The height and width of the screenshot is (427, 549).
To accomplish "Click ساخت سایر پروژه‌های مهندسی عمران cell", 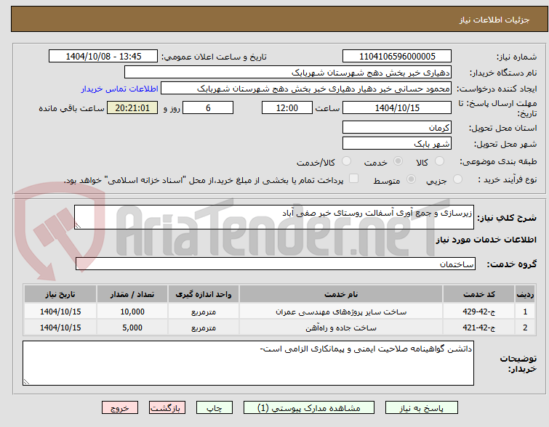I will [x=341, y=312].
